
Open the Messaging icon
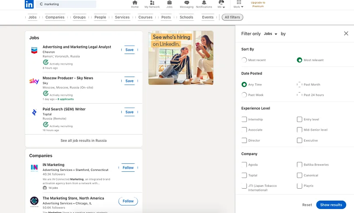pos(187,3)
